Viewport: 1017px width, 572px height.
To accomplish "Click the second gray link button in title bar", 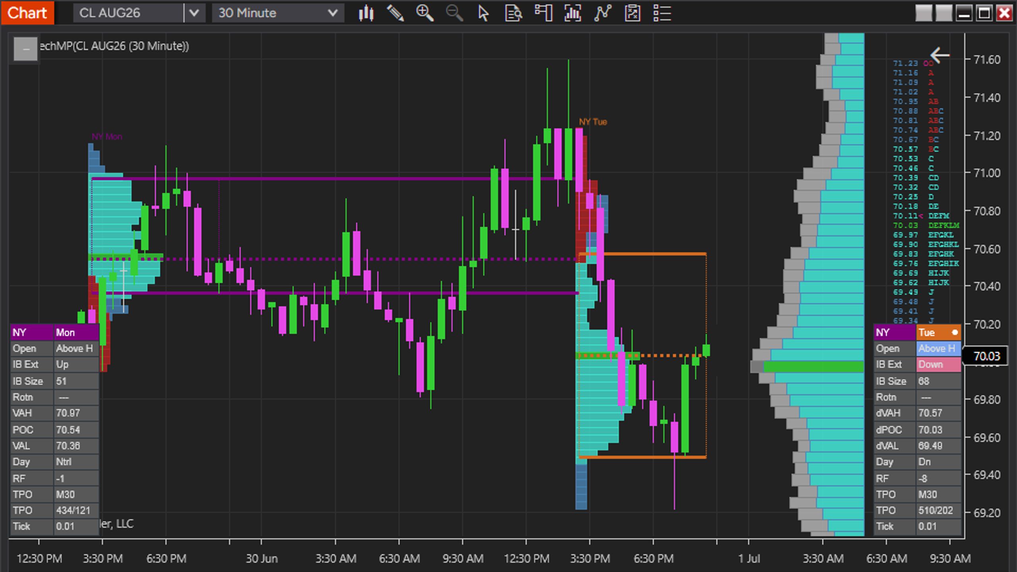I will pyautogui.click(x=944, y=13).
